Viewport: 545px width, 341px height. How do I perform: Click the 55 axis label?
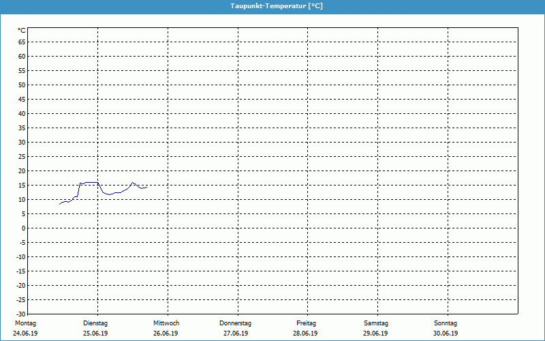[x=22, y=71]
